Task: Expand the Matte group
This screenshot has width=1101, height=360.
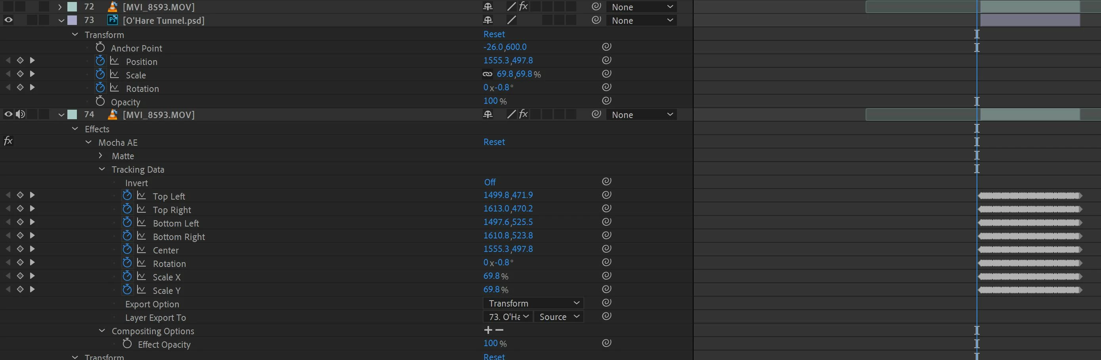Action: click(100, 155)
